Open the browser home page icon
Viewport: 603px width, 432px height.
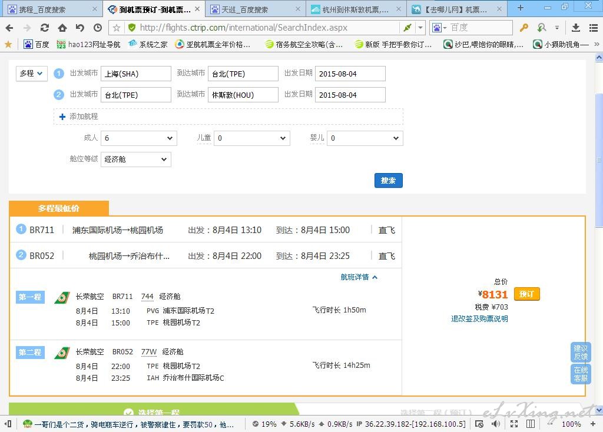(x=62, y=28)
